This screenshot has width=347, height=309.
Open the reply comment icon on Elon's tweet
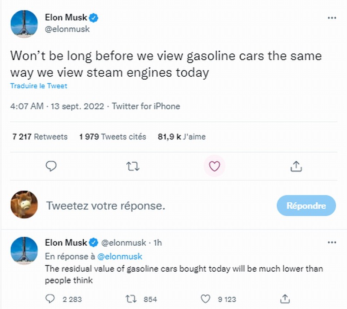[x=51, y=166]
